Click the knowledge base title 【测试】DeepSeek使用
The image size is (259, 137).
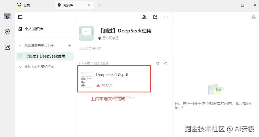pos(125,31)
